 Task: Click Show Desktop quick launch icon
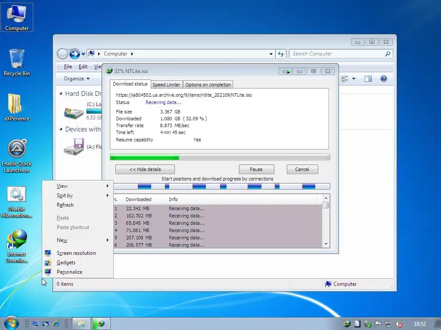pyautogui.click(x=36, y=324)
